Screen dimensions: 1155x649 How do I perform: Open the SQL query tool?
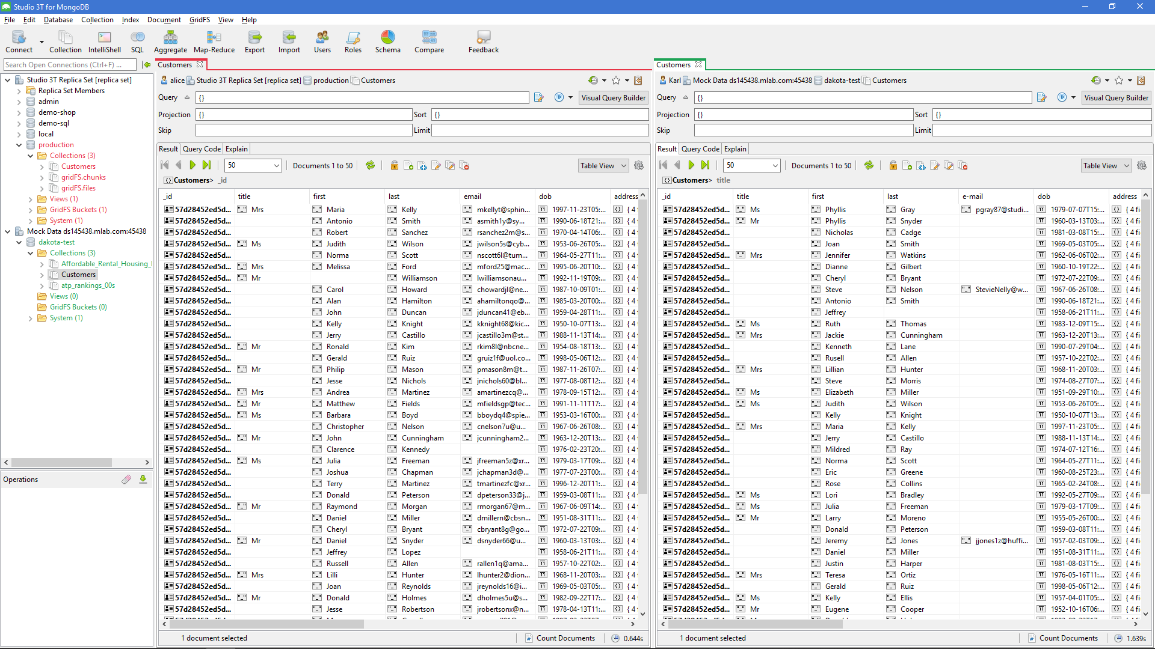tap(137, 41)
